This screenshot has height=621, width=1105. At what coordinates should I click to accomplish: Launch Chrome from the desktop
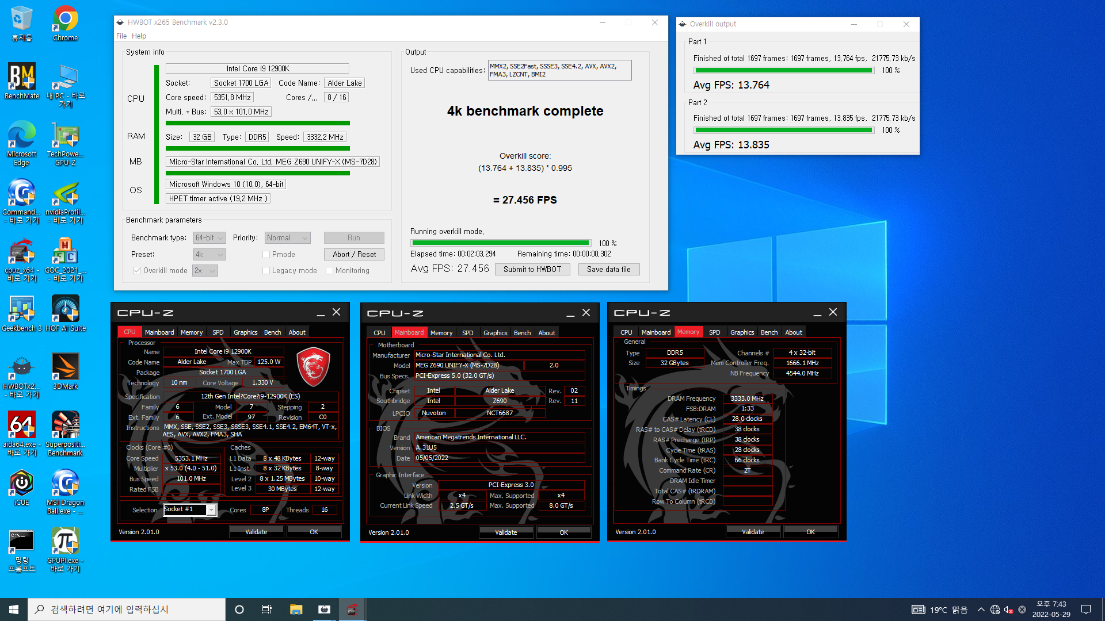(65, 23)
